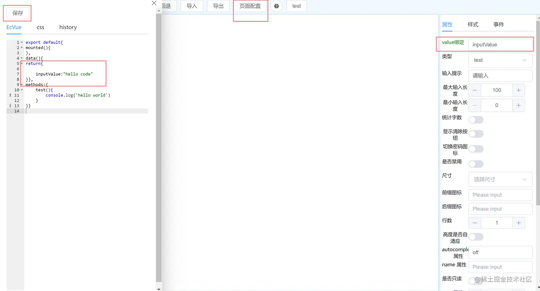The width and height of the screenshot is (540, 291).
Task: Collapse code fold arrow on line 9
Action: (x=22, y=85)
